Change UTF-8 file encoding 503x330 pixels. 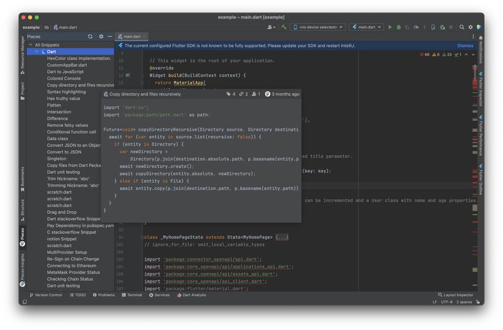446,302
